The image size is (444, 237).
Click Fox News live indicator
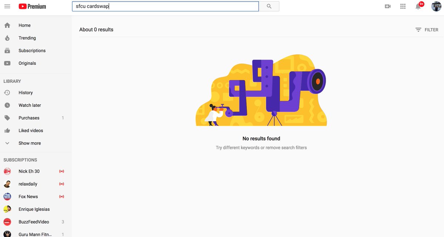click(x=62, y=197)
